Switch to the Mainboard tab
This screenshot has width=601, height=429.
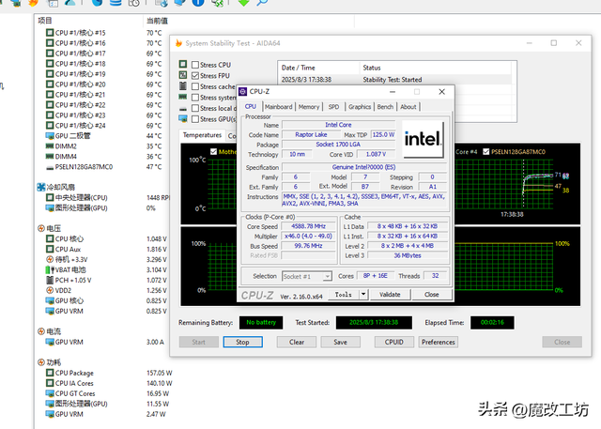pos(279,107)
